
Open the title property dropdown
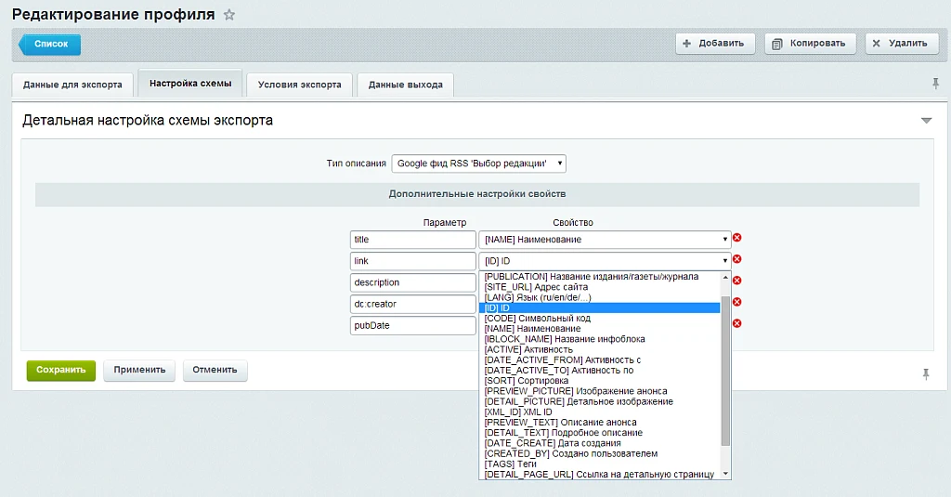click(605, 240)
